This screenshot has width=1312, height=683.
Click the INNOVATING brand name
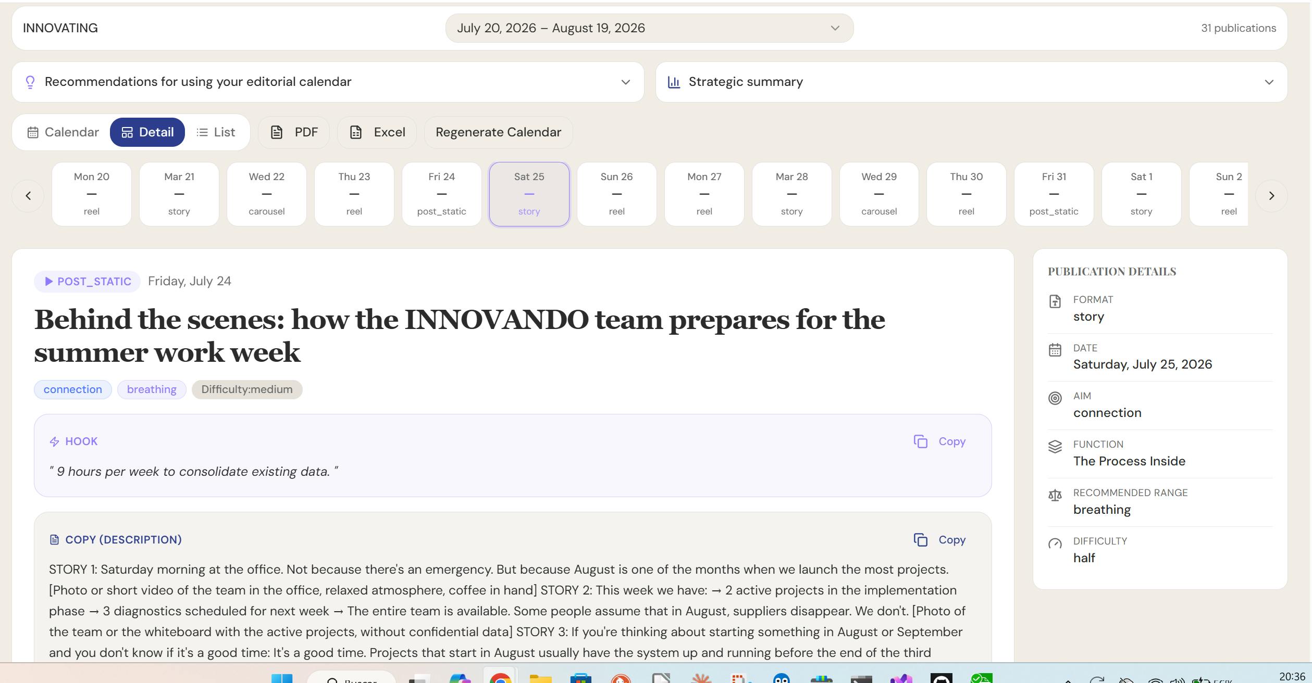point(60,28)
